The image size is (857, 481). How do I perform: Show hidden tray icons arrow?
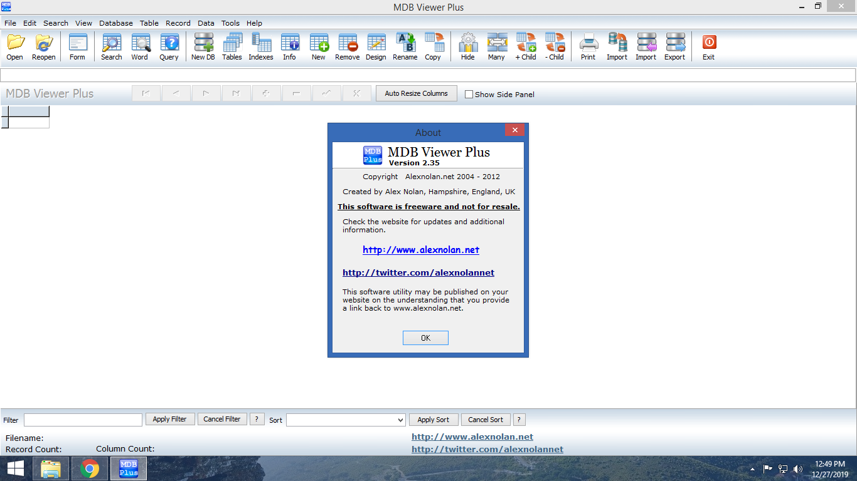click(x=753, y=468)
